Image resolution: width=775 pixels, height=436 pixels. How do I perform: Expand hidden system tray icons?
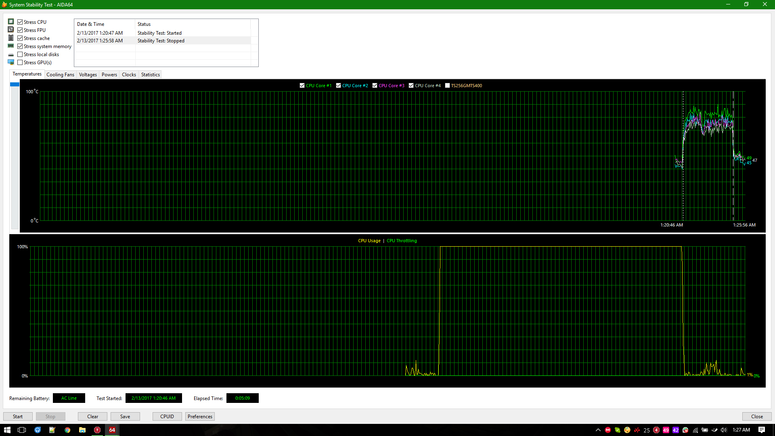point(598,430)
